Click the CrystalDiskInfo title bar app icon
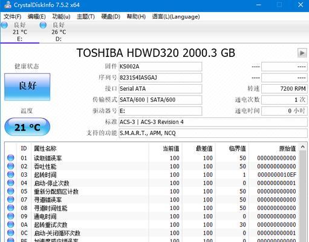309x242 pixels. [8, 5]
